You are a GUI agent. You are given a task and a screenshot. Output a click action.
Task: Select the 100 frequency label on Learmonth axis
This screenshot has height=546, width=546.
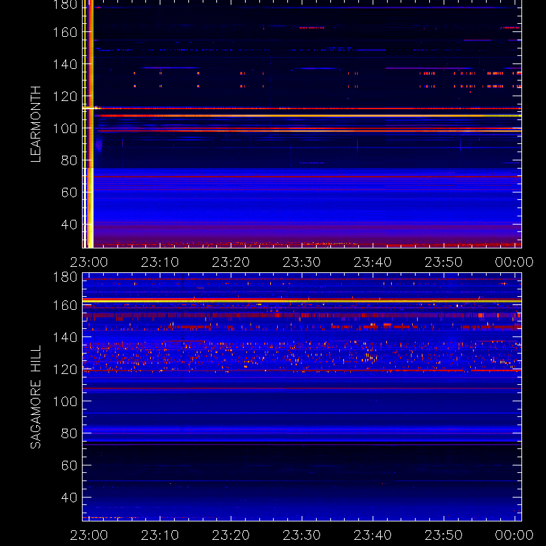pyautogui.click(x=65, y=128)
